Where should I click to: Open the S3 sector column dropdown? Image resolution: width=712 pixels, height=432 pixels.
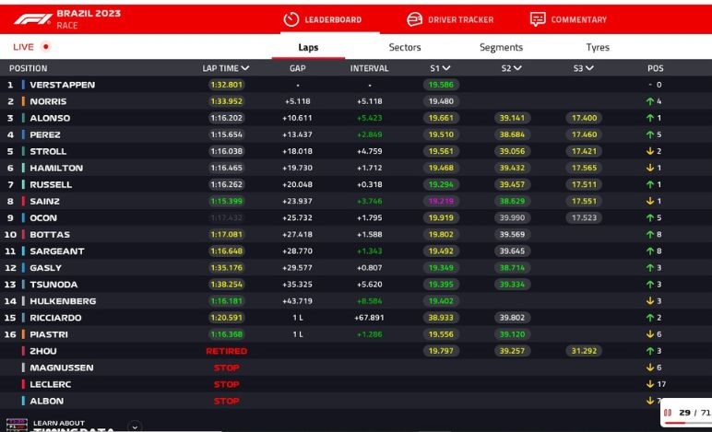pyautogui.click(x=589, y=68)
